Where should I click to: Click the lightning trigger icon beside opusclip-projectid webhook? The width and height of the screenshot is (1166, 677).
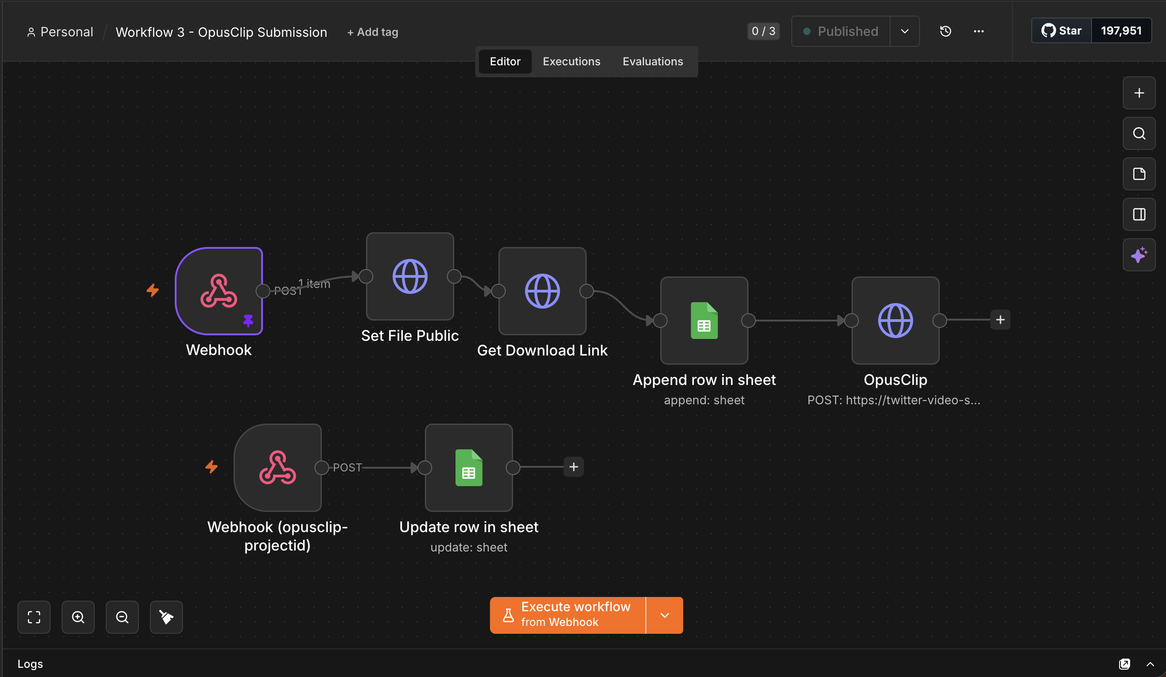coord(211,467)
